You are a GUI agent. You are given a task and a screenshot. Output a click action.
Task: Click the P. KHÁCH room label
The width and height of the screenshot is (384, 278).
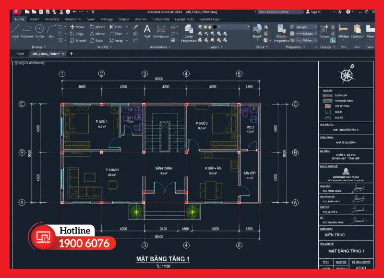coord(112,170)
